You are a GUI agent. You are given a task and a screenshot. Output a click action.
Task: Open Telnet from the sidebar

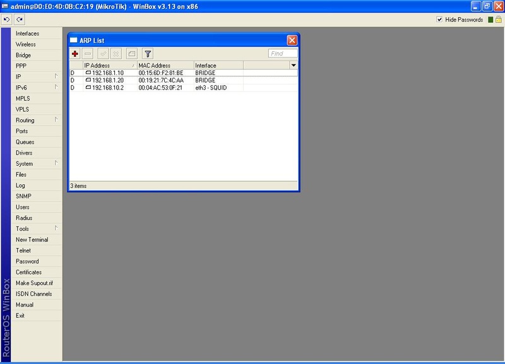[37, 250]
